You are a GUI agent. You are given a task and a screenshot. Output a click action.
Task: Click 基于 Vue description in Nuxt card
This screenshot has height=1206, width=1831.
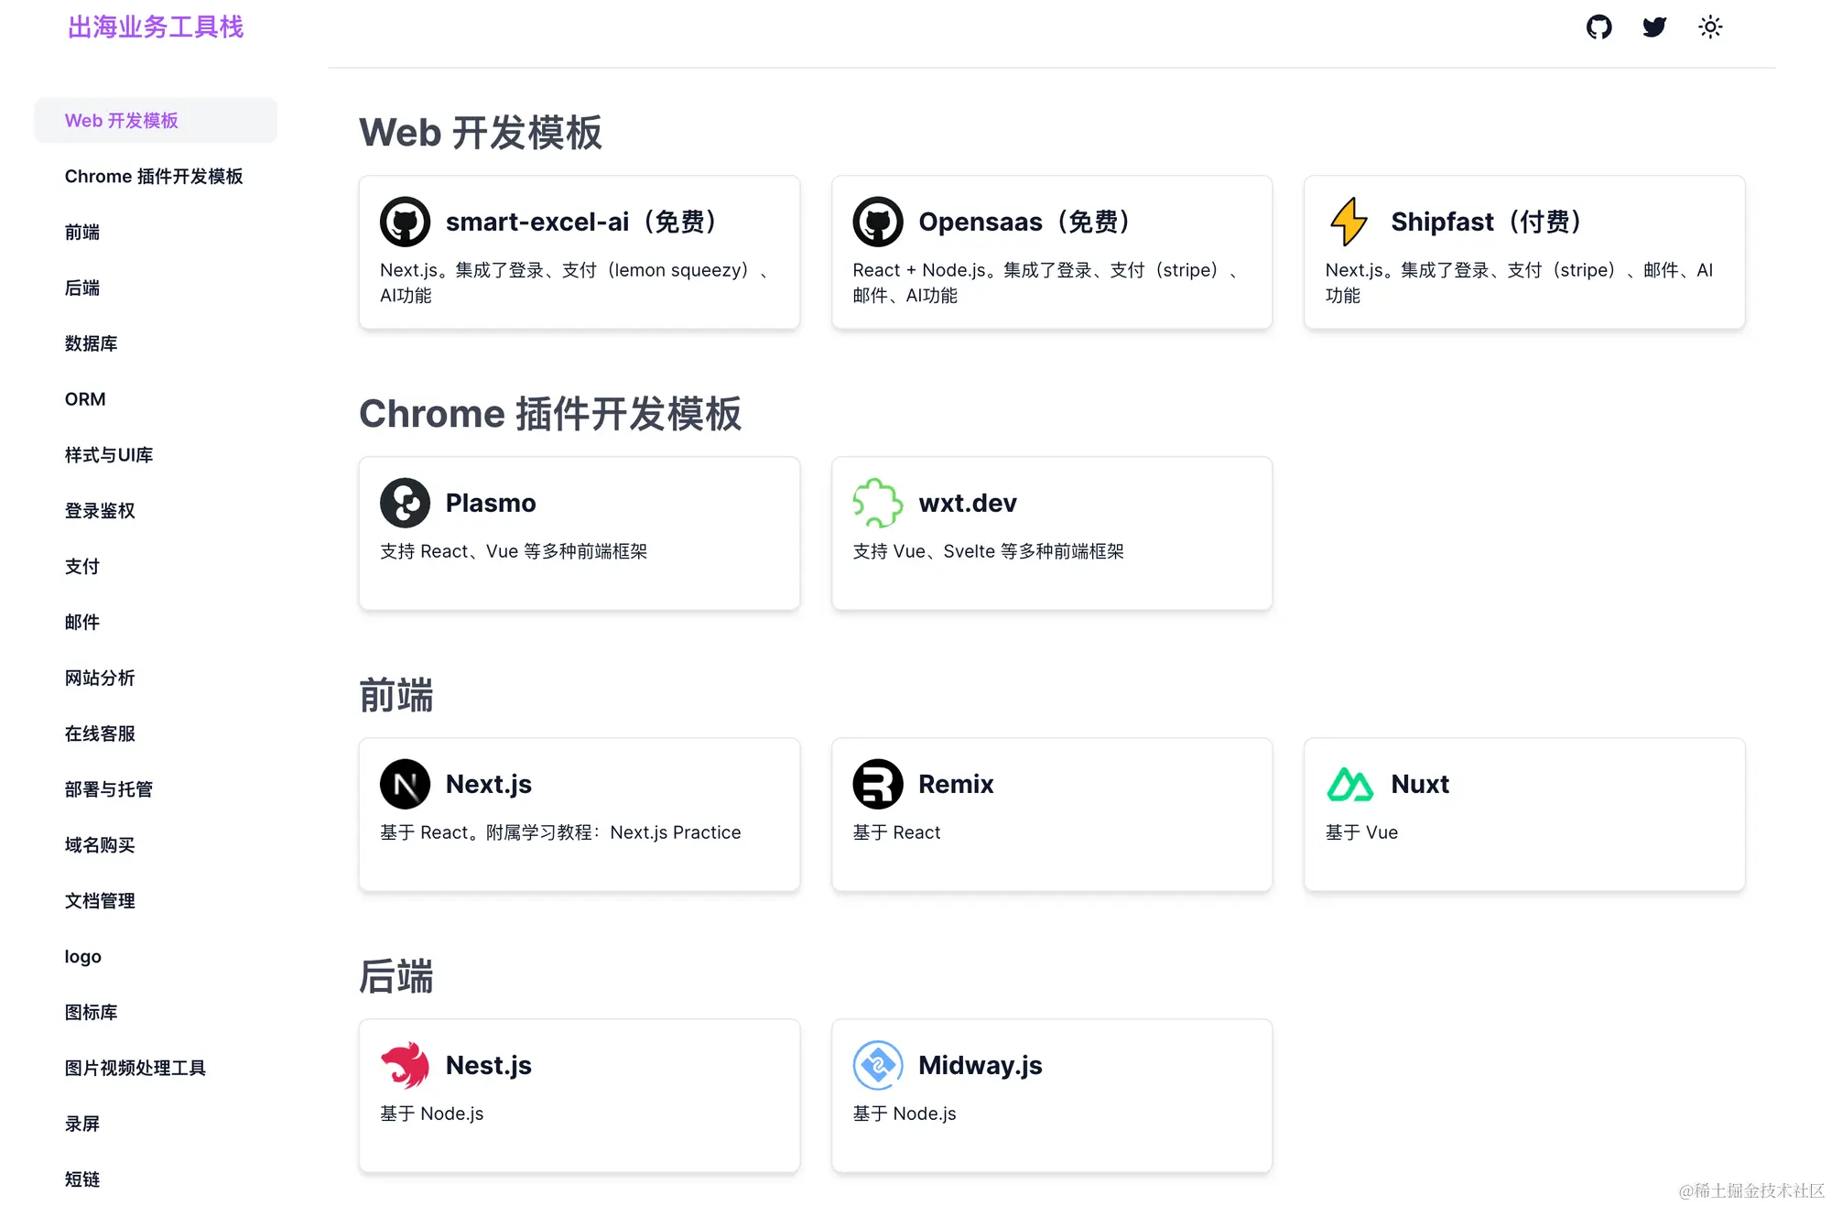click(x=1361, y=832)
